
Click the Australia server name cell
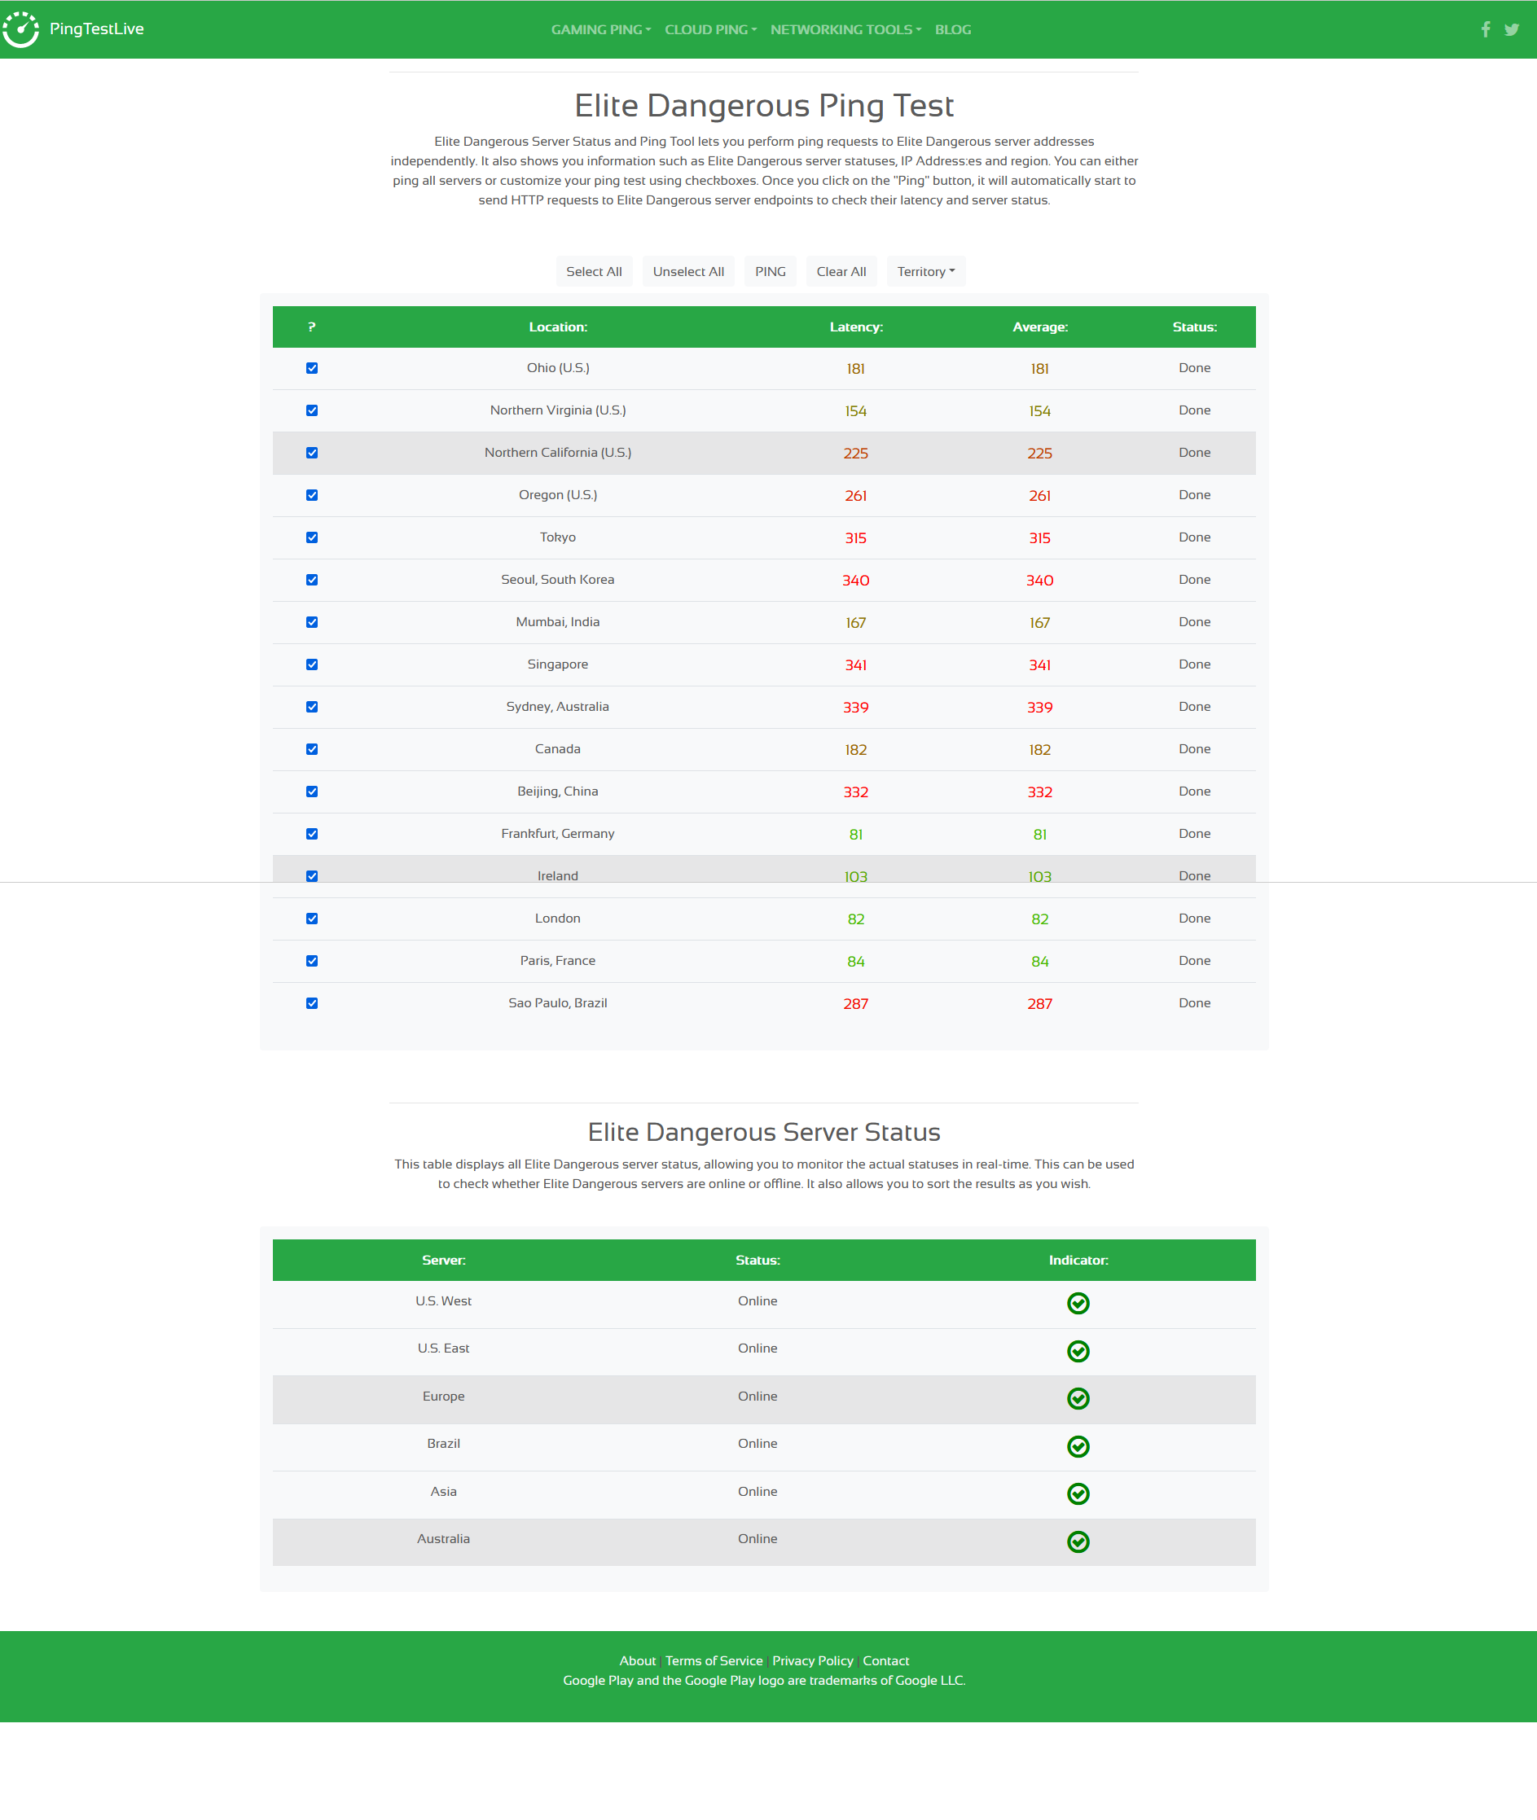443,1538
